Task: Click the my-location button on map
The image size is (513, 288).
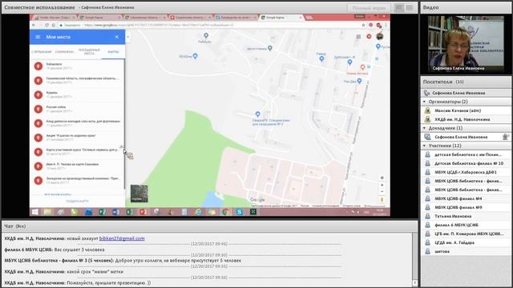Action: pos(382,178)
